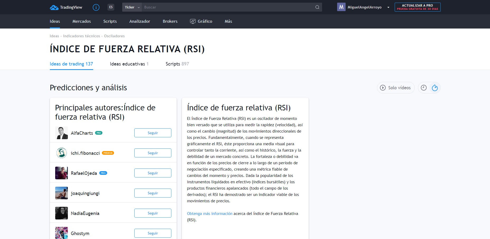Click ÍNDICE DE FUERZA RELATIVA (RSI) title
Viewport: 490px width, 239px height.
(x=127, y=49)
